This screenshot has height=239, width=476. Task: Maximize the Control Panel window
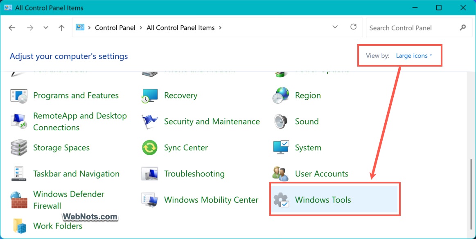(439, 8)
